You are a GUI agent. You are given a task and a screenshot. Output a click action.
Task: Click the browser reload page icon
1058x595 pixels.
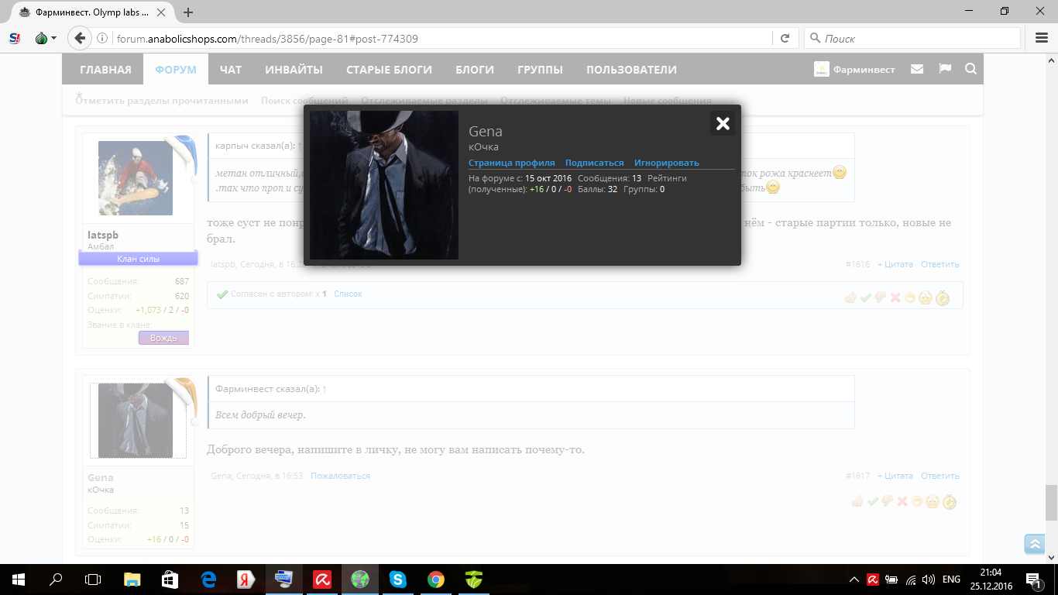coord(785,38)
